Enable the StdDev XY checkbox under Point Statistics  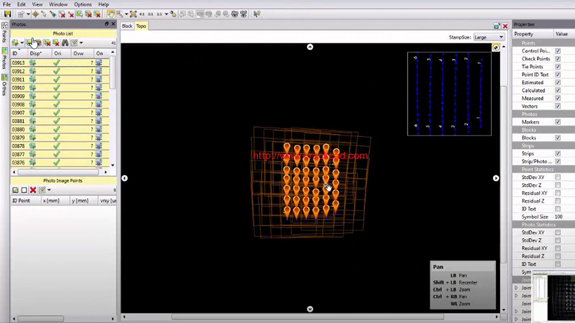557,177
